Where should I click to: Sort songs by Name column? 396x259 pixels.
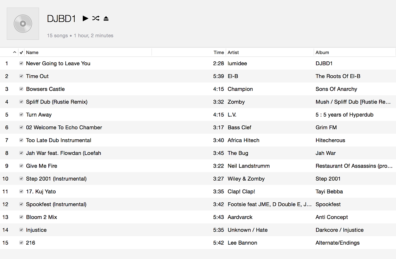click(x=32, y=52)
